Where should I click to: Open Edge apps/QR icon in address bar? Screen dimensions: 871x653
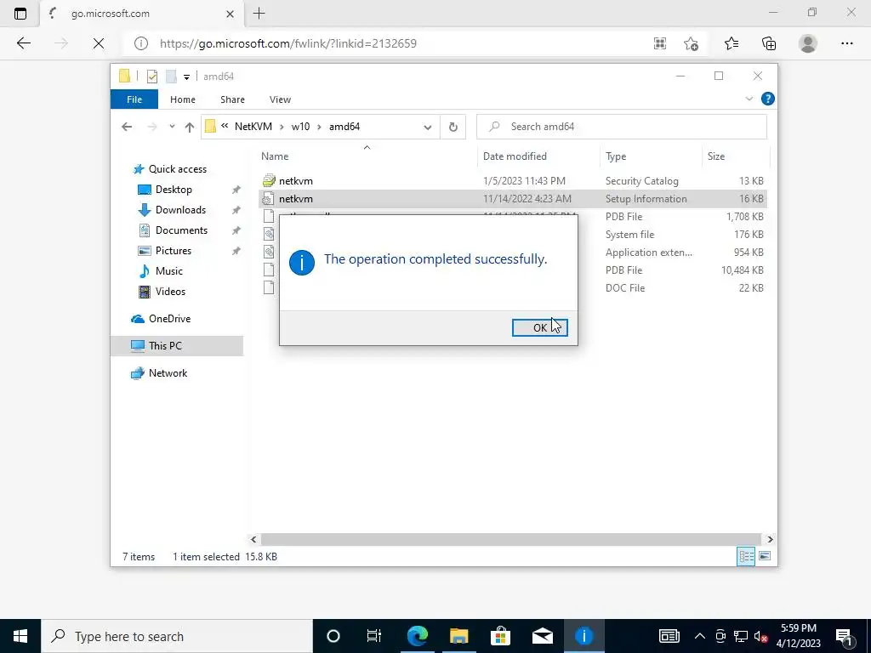pyautogui.click(x=660, y=43)
